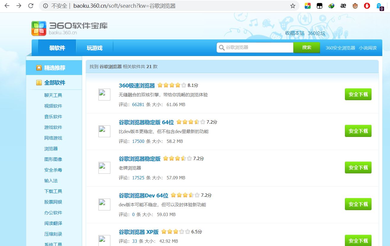Open the 66281 comments link

pyautogui.click(x=138, y=105)
